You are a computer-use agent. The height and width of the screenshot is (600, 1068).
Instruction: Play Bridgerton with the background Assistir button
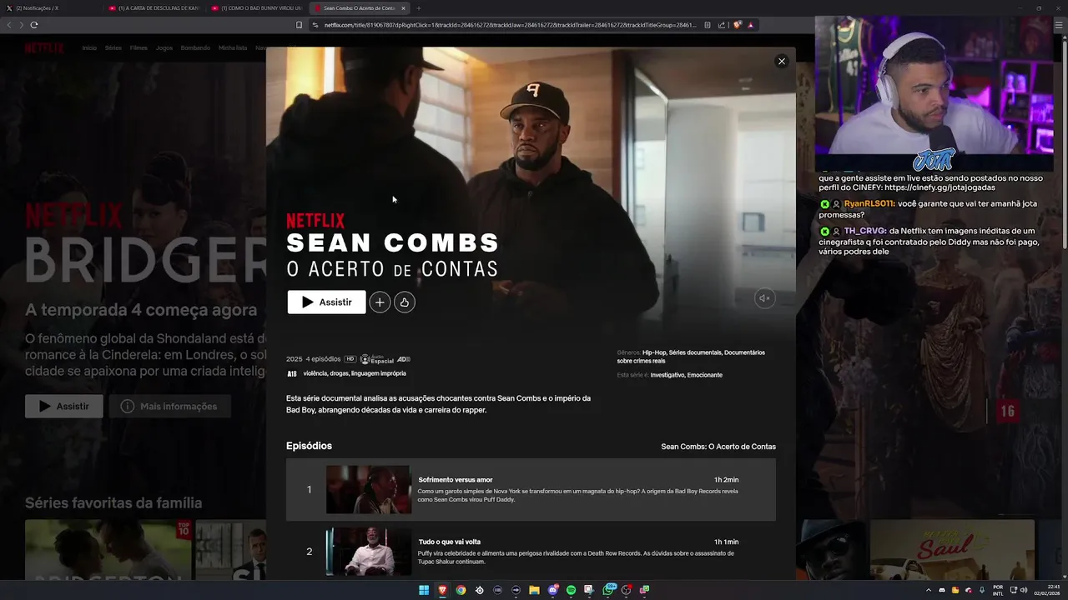coord(64,407)
